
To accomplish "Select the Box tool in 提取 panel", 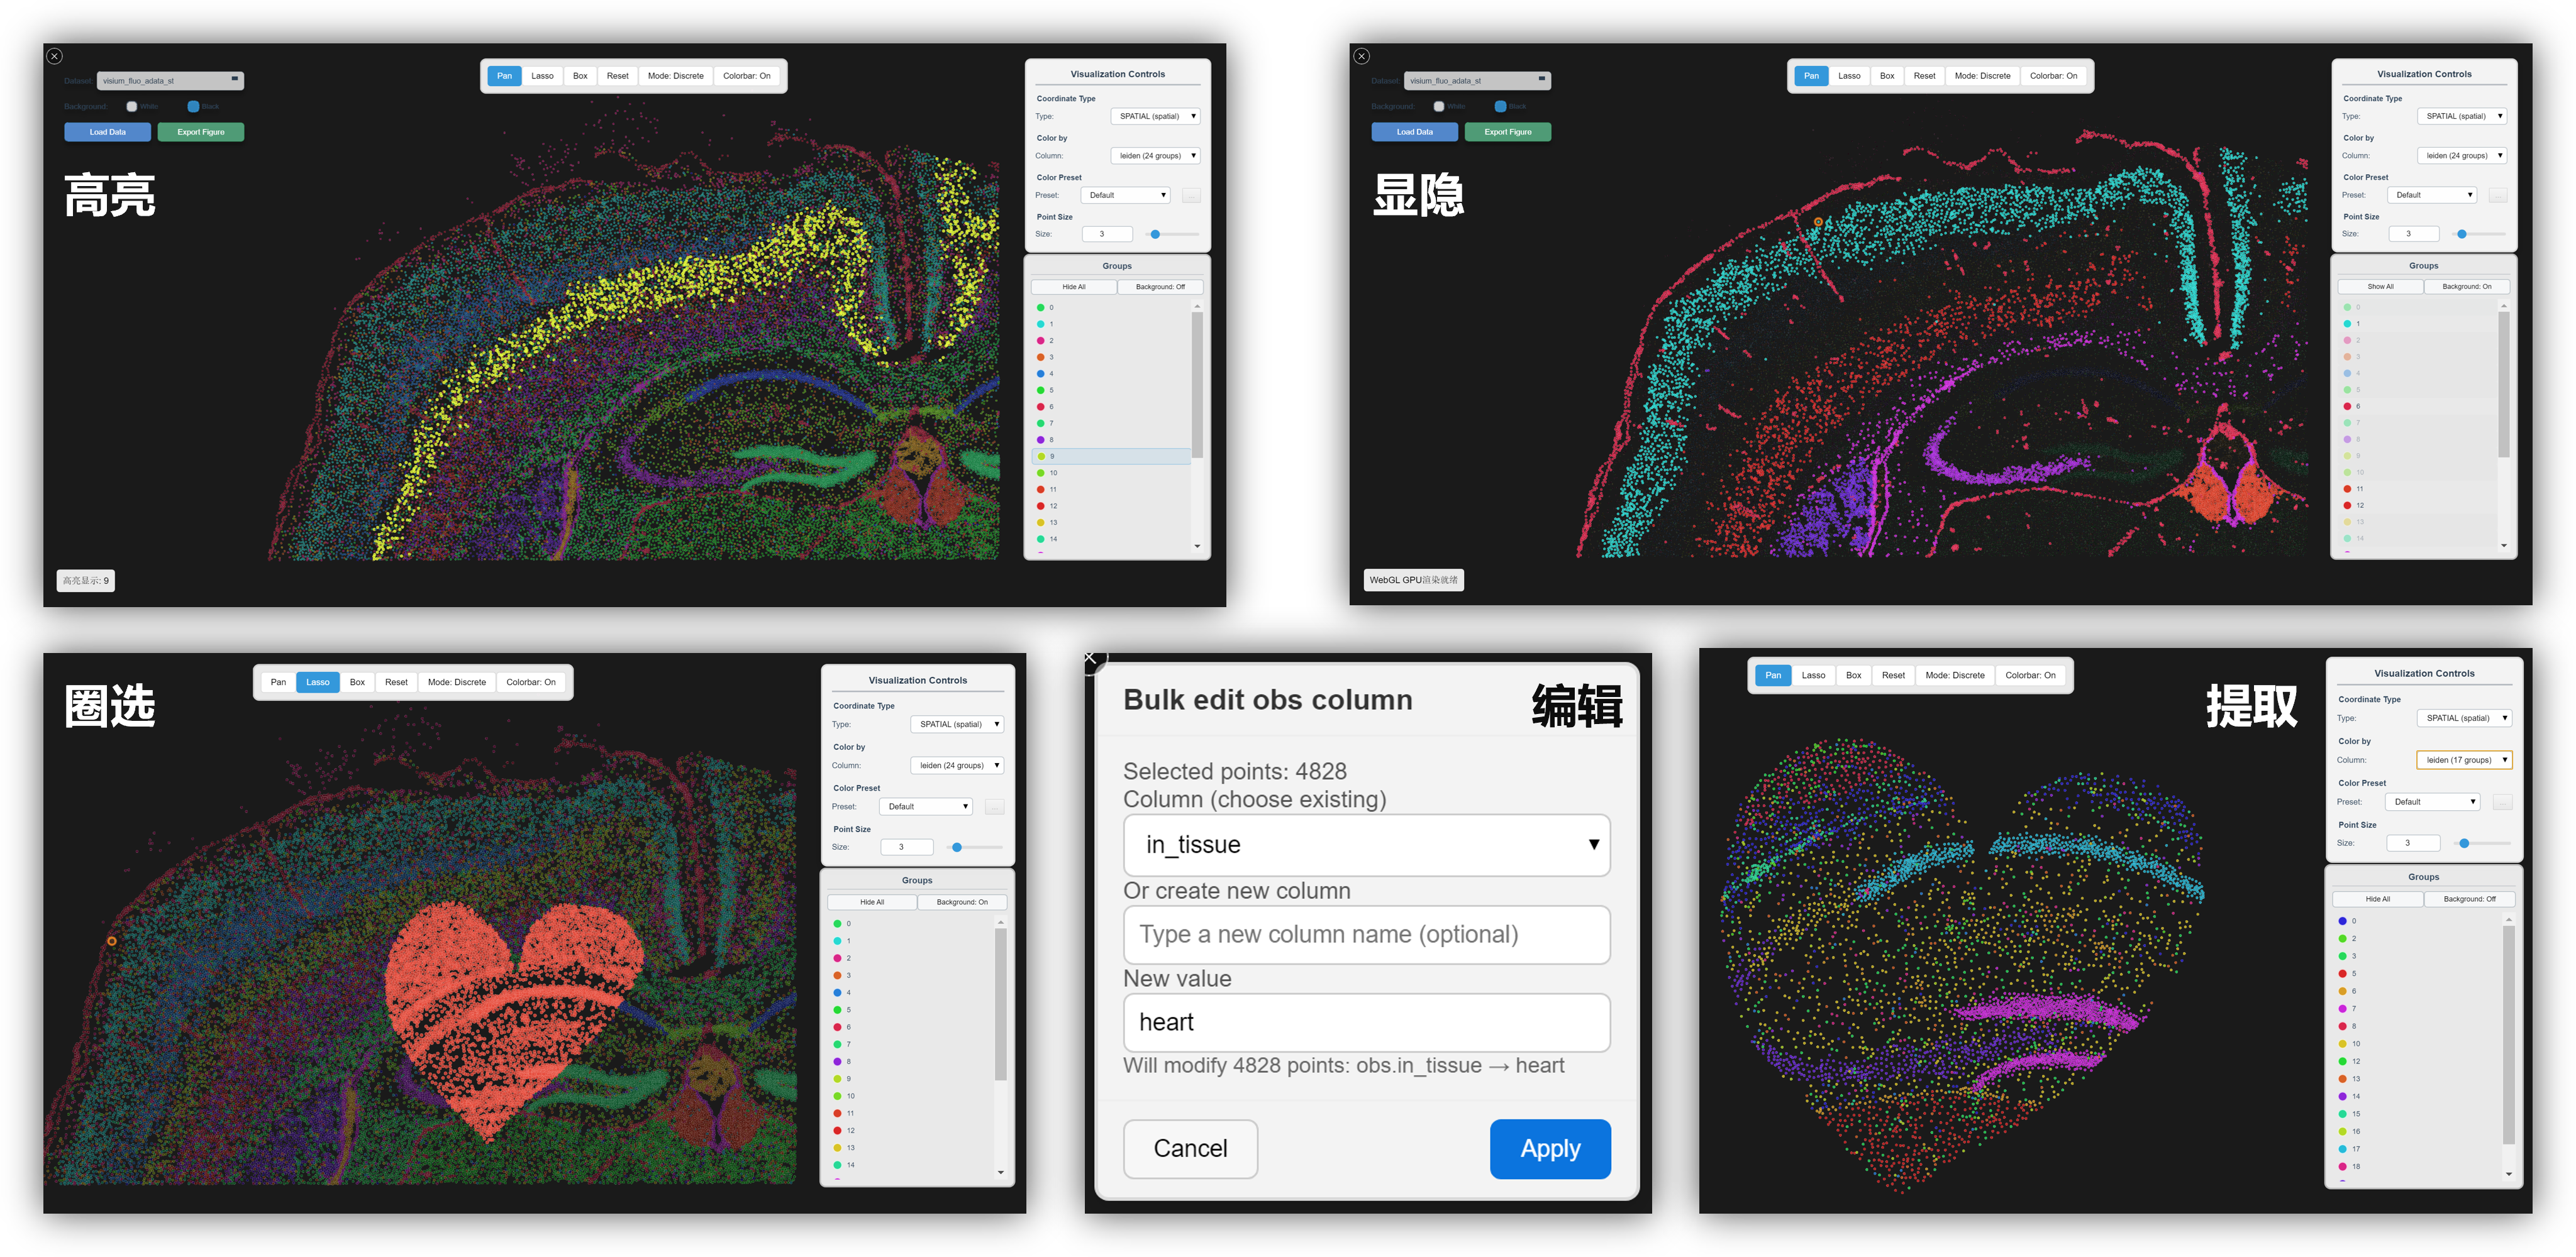I will pyautogui.click(x=1853, y=676).
